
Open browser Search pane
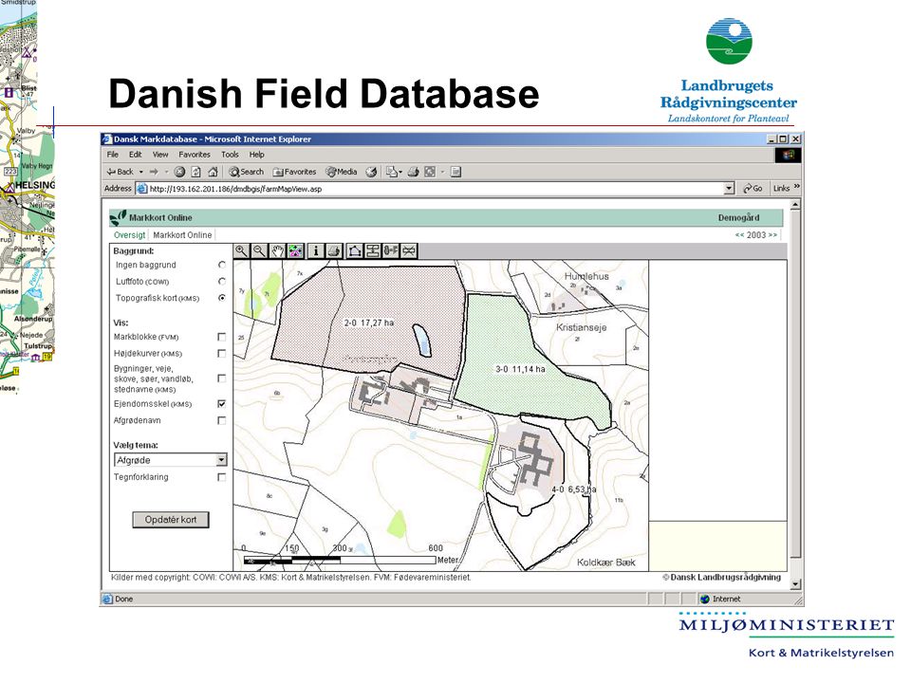pos(247,172)
